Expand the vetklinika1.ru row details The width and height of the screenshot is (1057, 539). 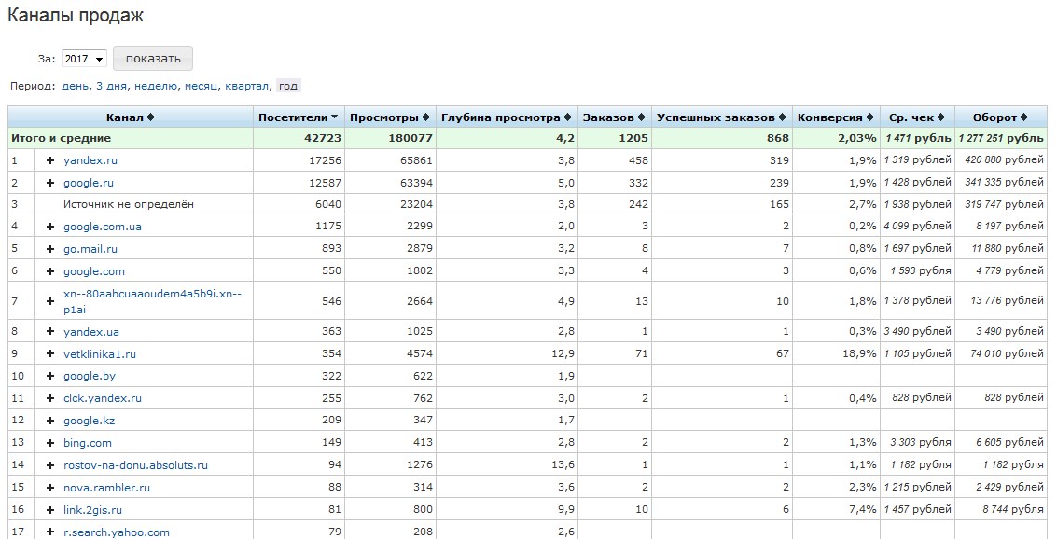(x=50, y=354)
